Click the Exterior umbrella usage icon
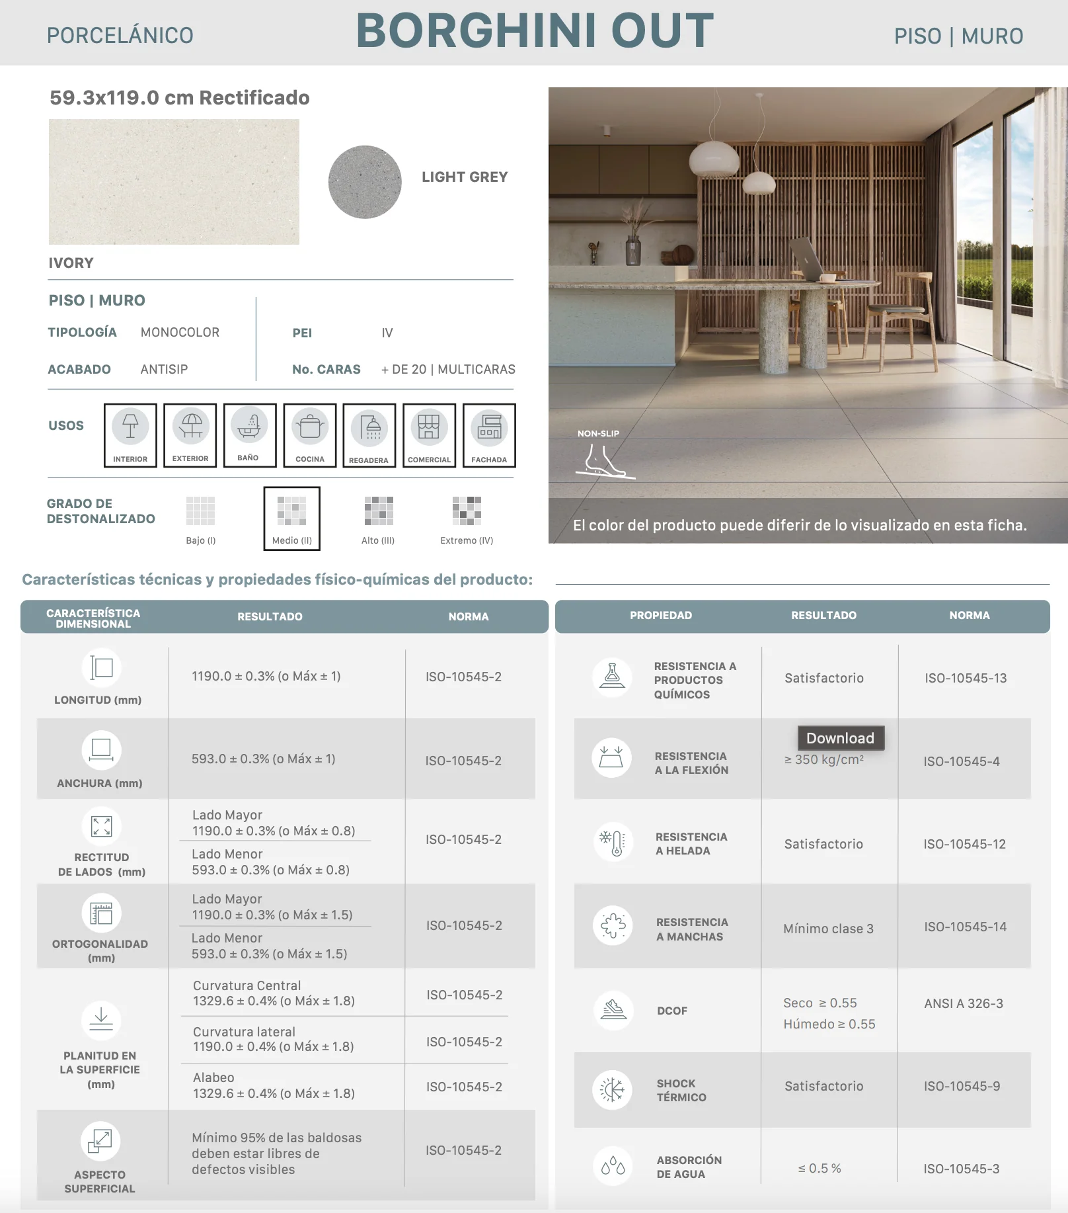This screenshot has height=1213, width=1068. click(190, 435)
